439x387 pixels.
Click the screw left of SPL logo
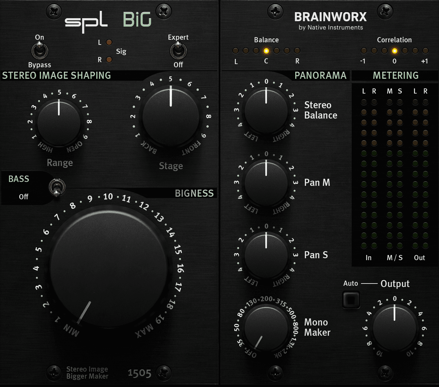coord(54,12)
